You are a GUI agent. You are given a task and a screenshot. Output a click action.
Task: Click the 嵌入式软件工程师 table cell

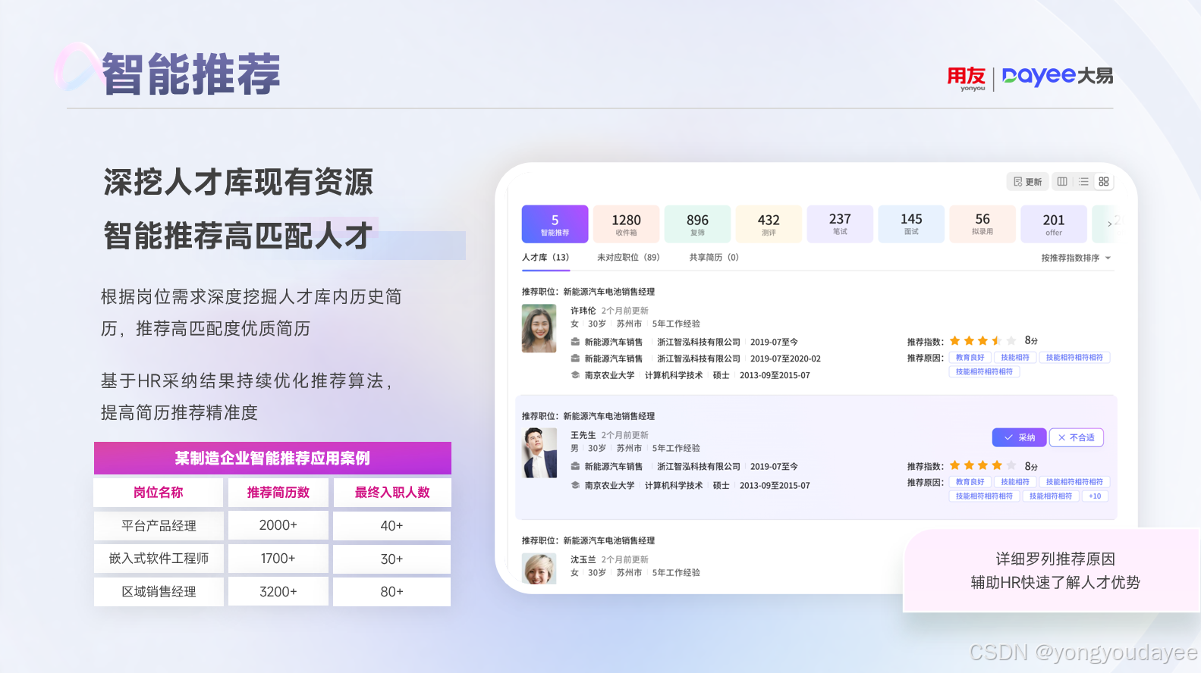pos(159,559)
